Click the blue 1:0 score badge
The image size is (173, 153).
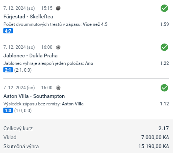click(8, 110)
